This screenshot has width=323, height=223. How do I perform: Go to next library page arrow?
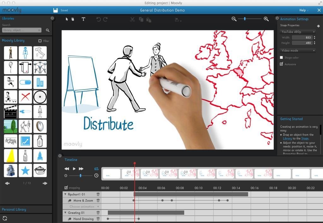[45, 183]
